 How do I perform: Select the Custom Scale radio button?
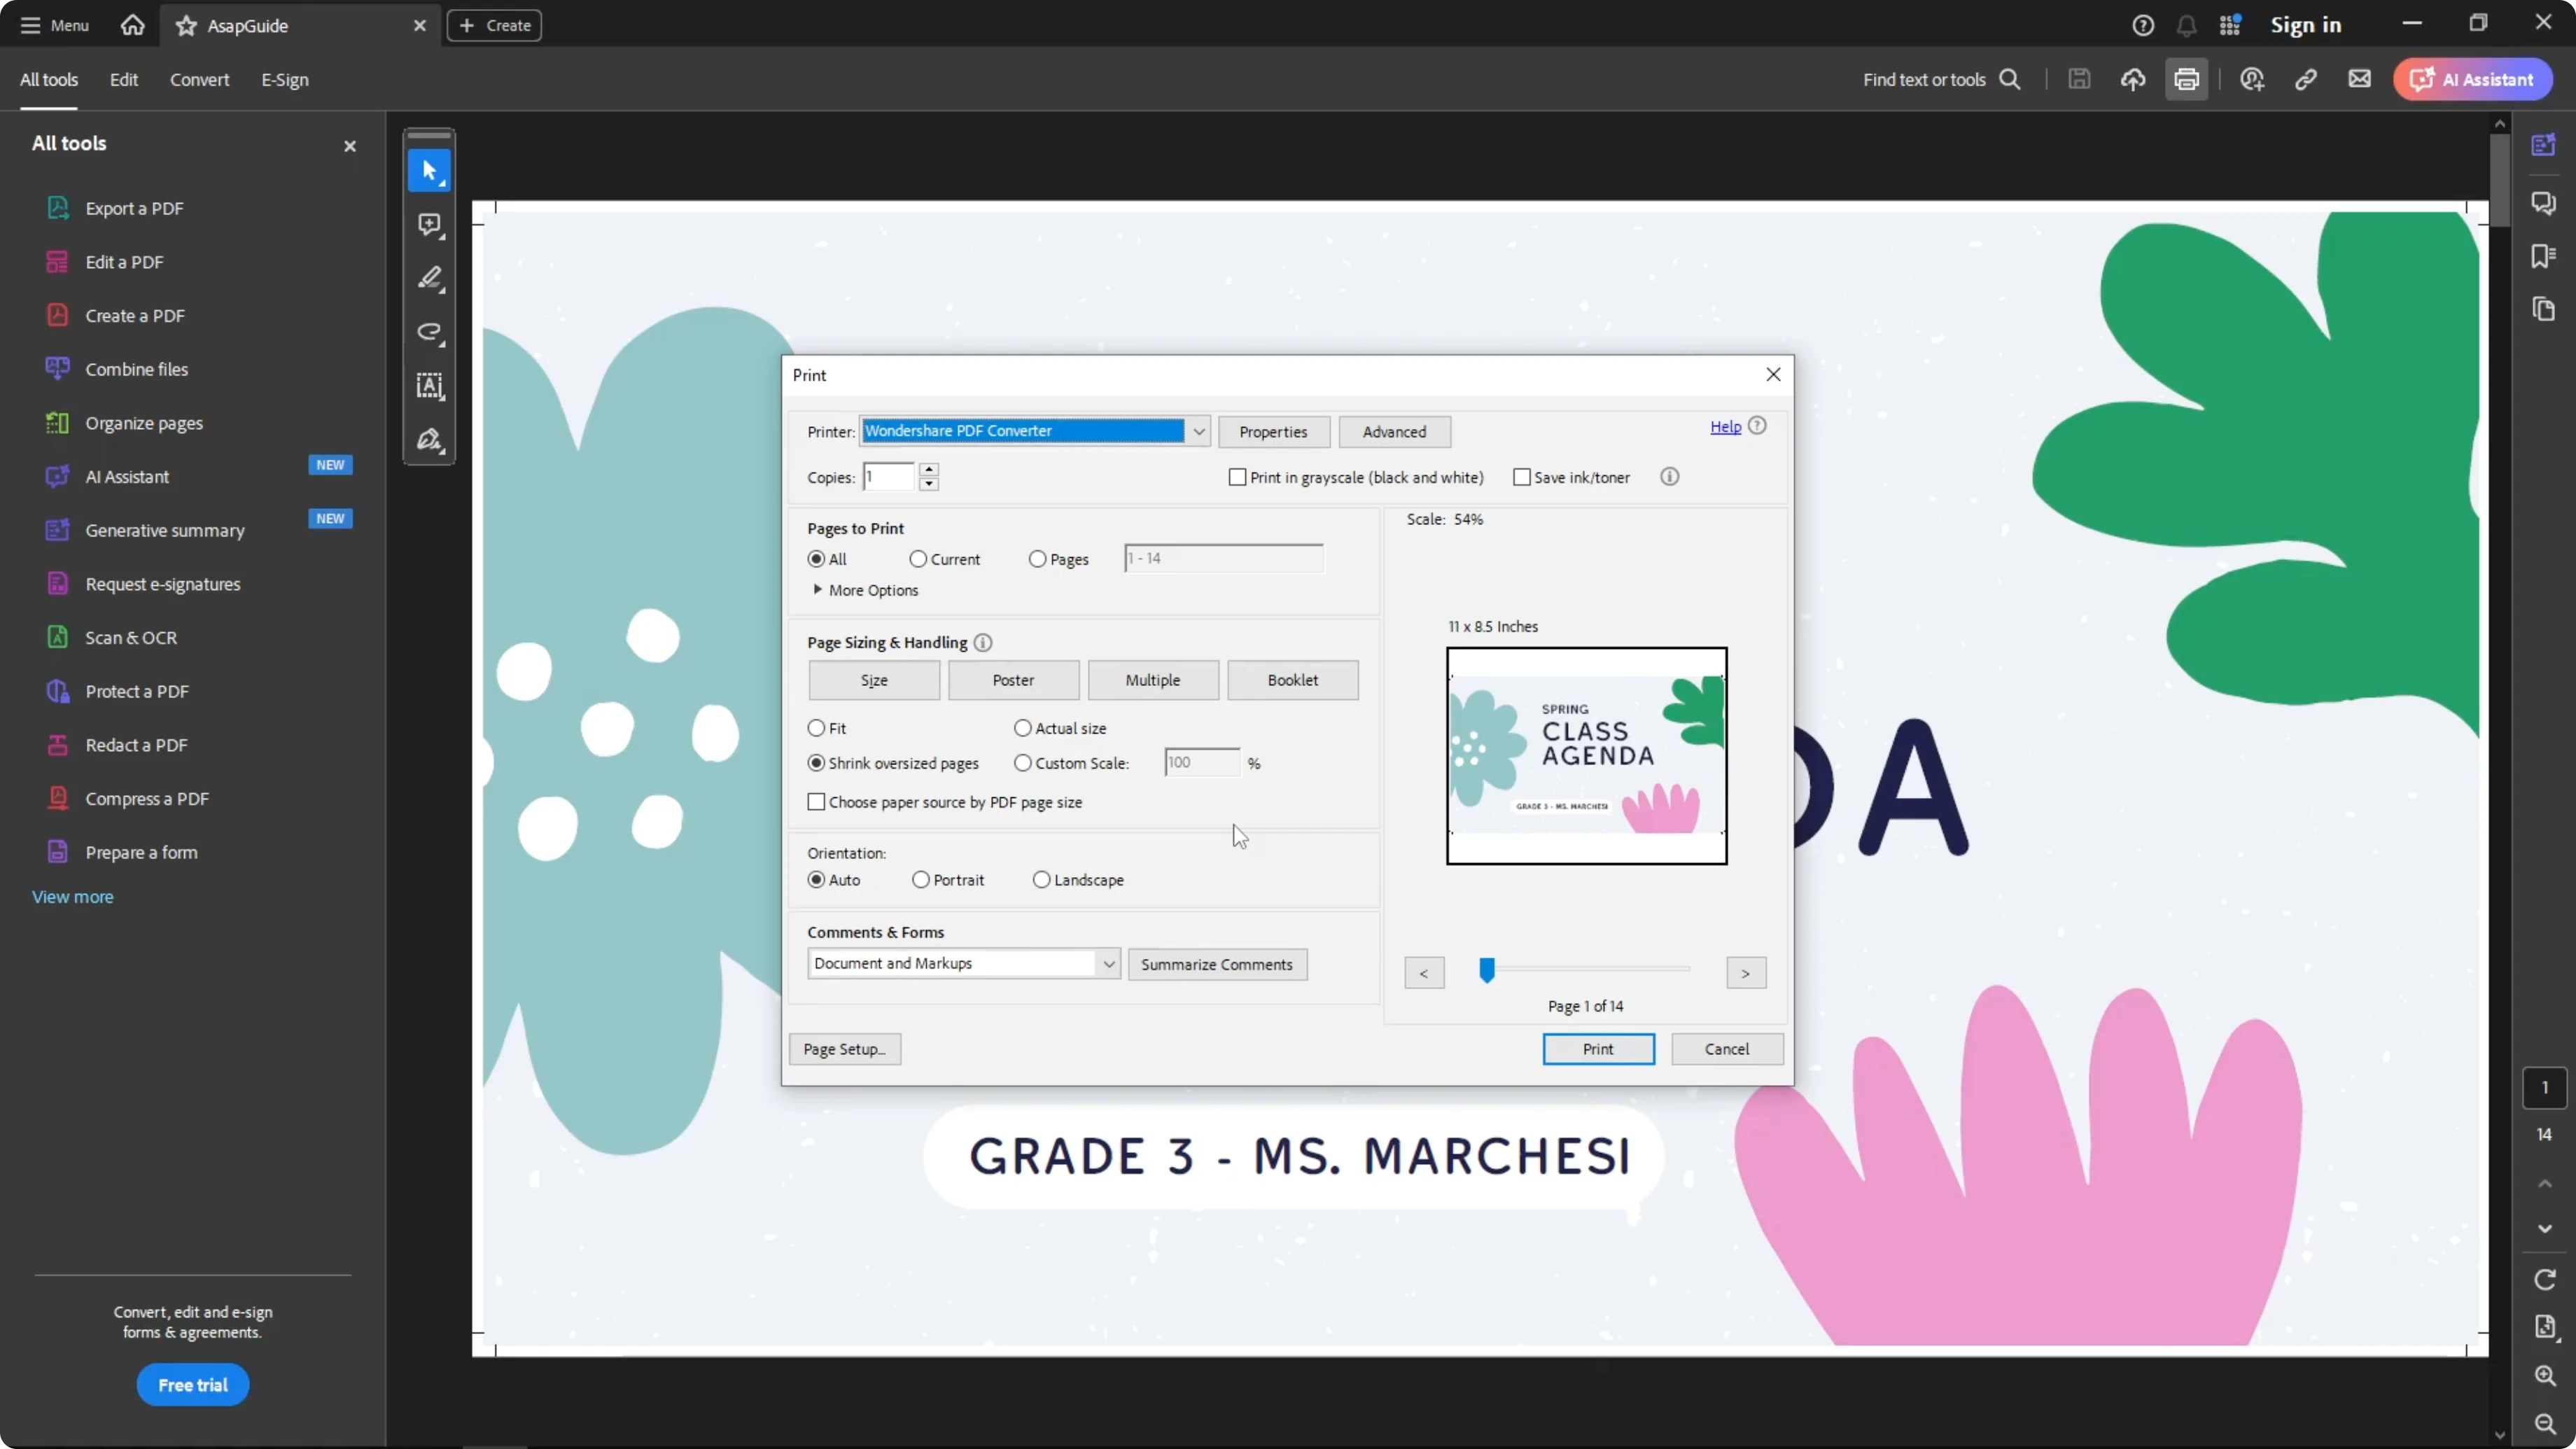(1022, 763)
